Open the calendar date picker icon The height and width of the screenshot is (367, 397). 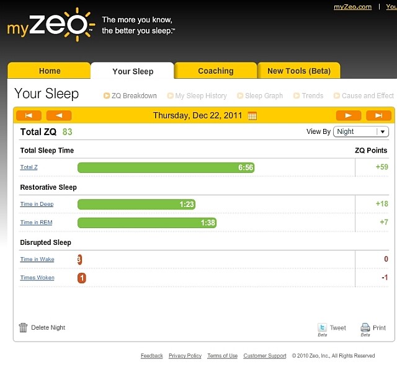[252, 116]
